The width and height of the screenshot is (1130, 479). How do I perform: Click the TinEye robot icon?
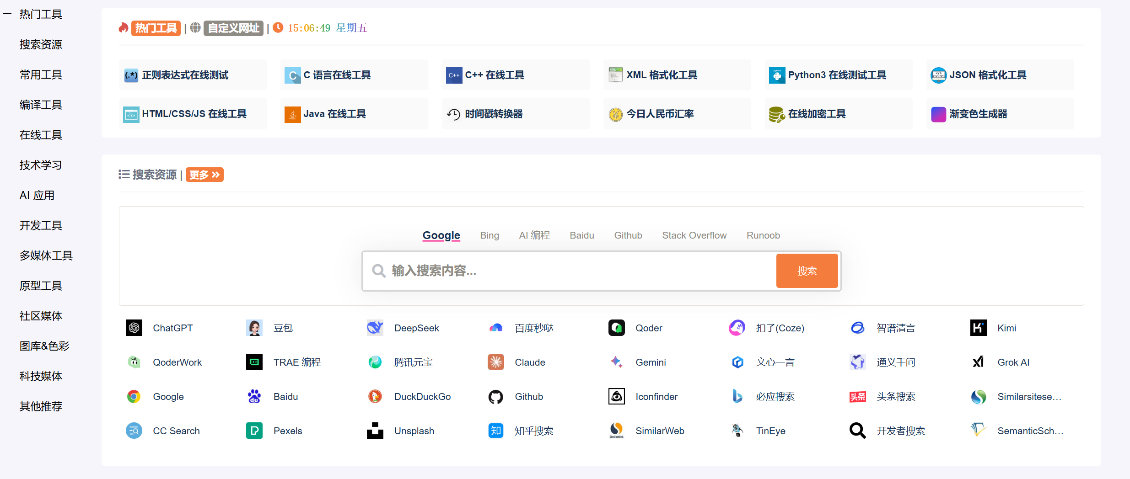point(737,431)
